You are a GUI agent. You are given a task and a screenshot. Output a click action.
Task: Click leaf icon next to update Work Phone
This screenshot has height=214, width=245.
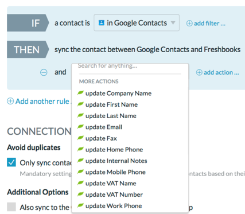click(80, 205)
